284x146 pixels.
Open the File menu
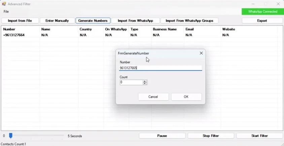pyautogui.click(x=6, y=11)
